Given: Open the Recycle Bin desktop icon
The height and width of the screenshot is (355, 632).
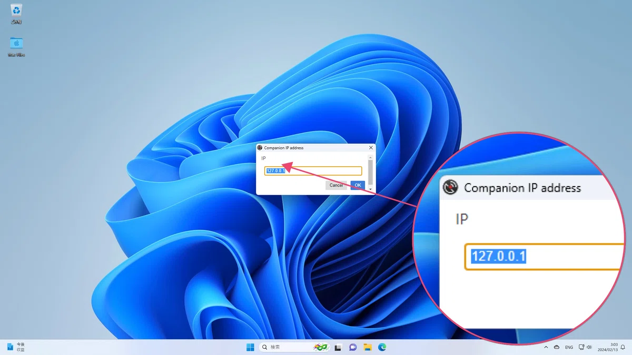Looking at the screenshot, I should tap(16, 14).
